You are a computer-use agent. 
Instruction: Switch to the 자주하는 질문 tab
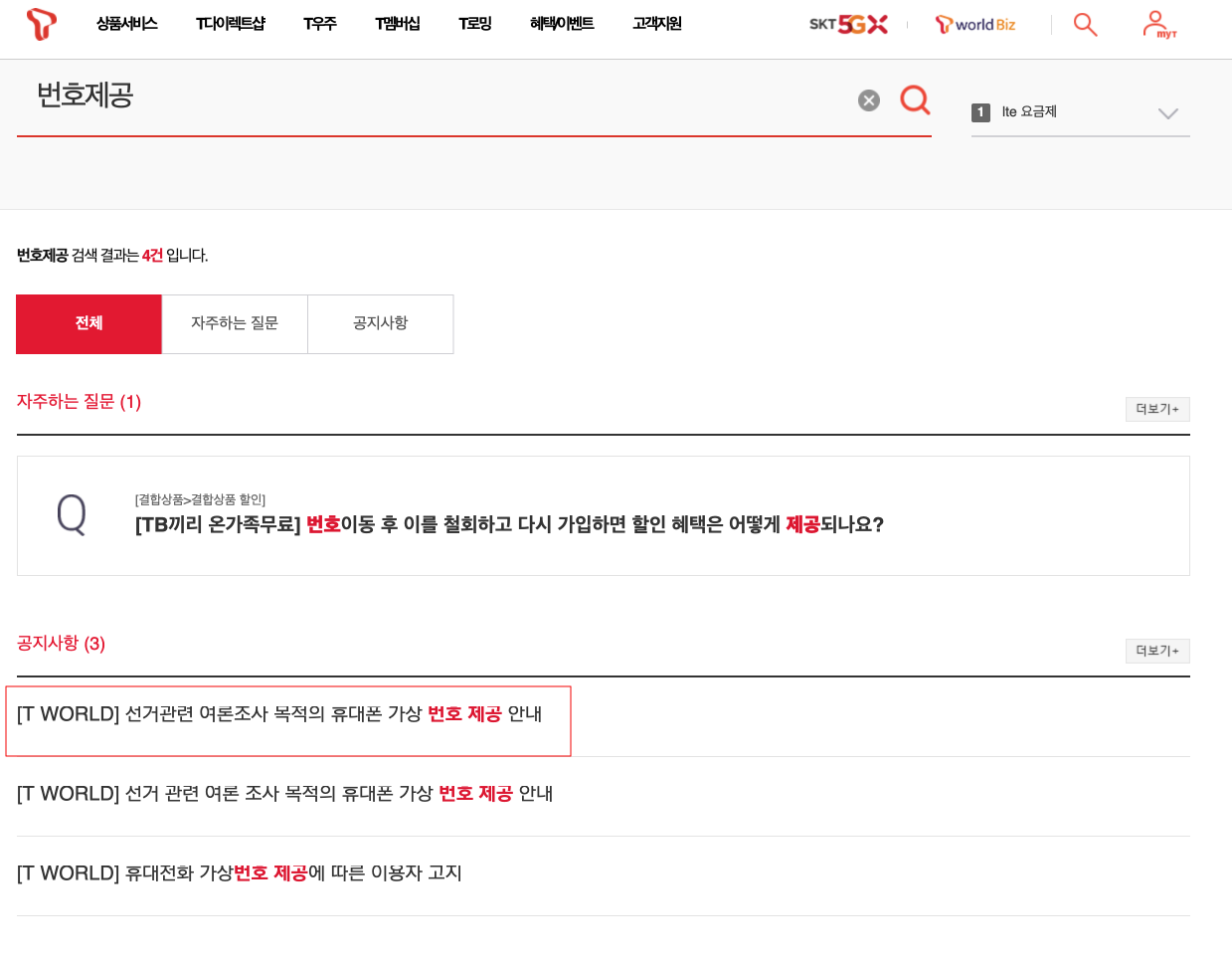click(x=234, y=323)
